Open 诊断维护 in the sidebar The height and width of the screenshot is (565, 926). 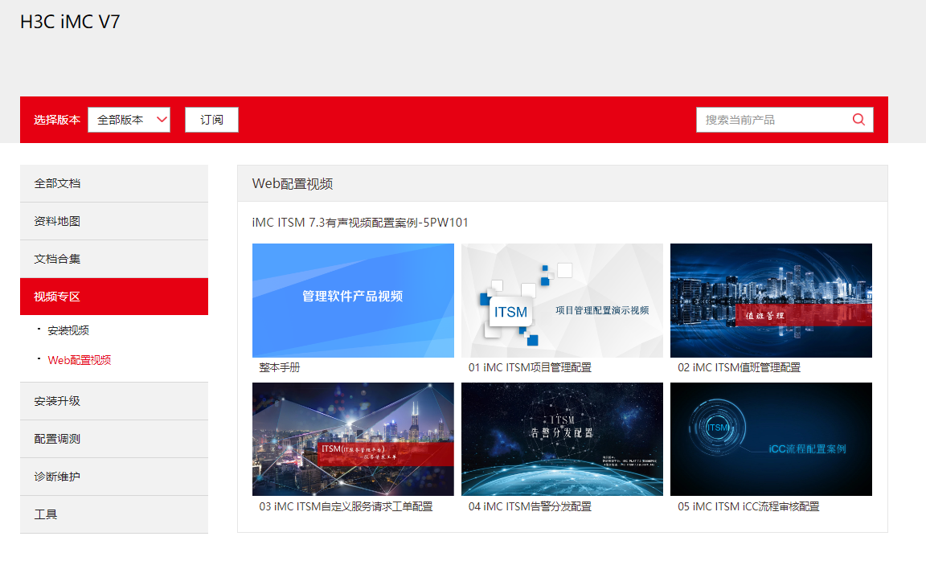pos(113,477)
